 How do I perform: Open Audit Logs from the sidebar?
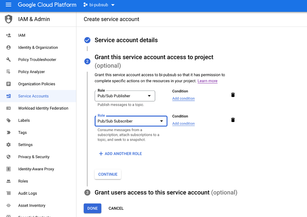27,193
